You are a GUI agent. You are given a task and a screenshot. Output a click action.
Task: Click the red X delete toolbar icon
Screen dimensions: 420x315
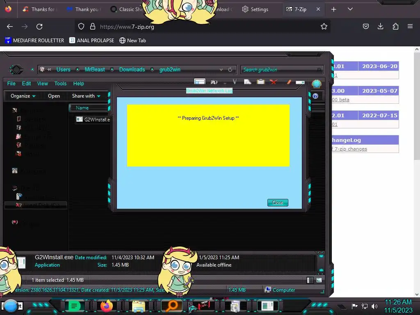(x=274, y=82)
